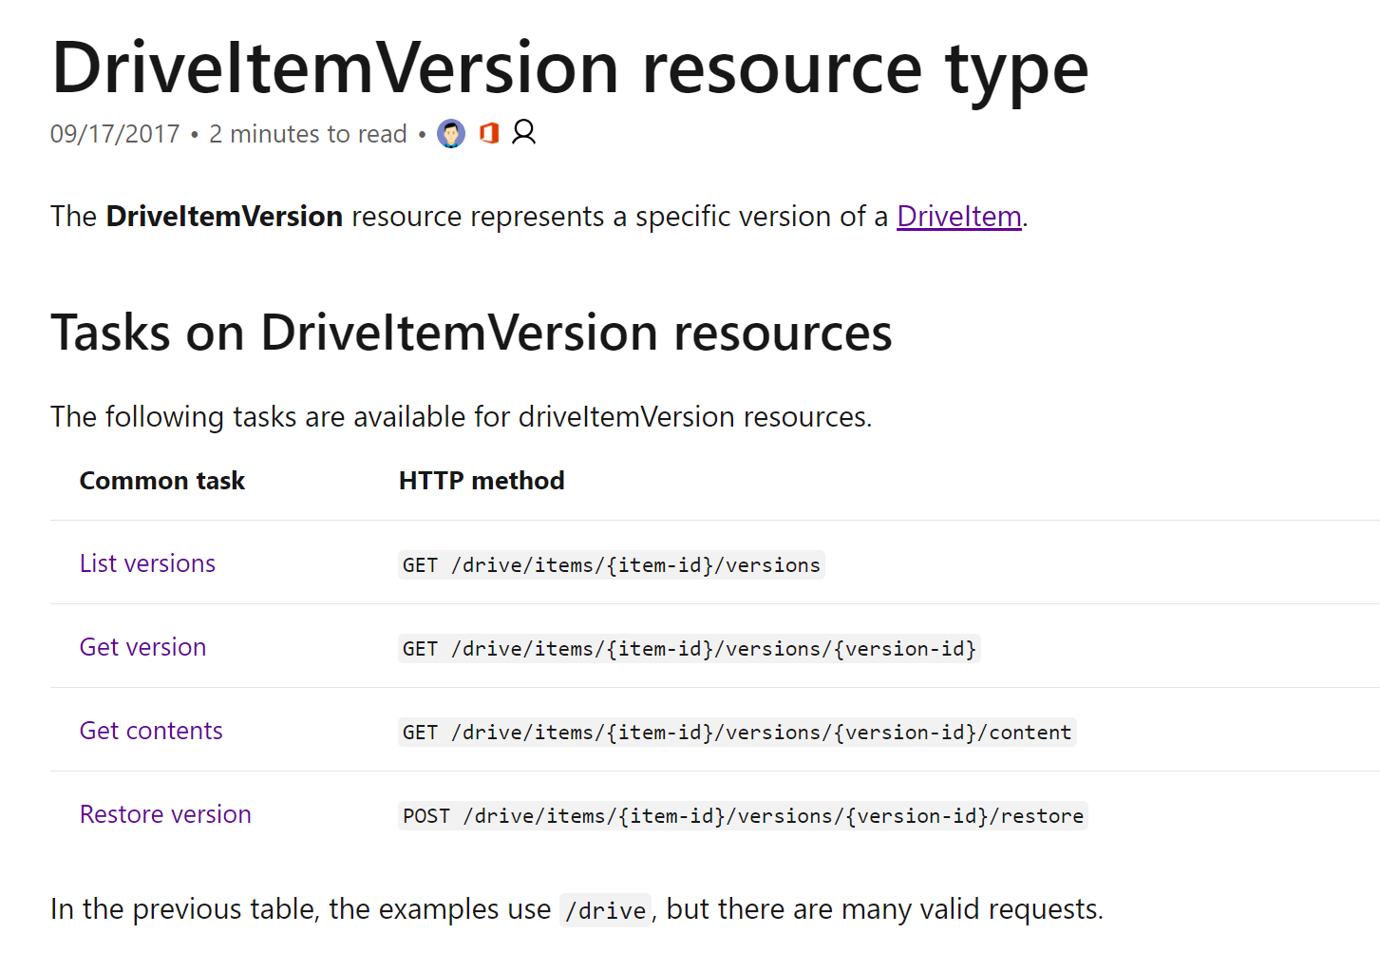Click the 09/17/2017 date text
The image size is (1380, 972).
[115, 134]
